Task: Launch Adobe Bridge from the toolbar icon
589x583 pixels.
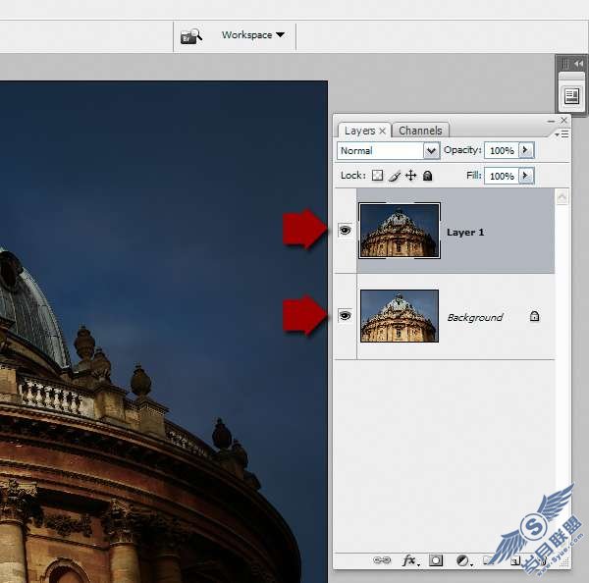Action: (191, 36)
